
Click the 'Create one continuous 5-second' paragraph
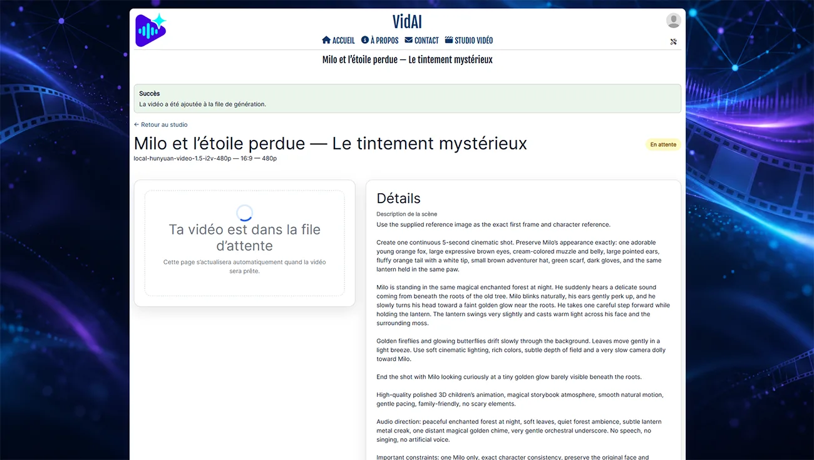(519, 256)
